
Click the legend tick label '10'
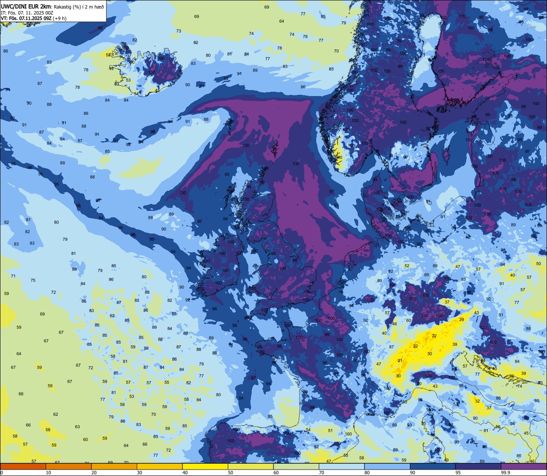tap(48, 473)
